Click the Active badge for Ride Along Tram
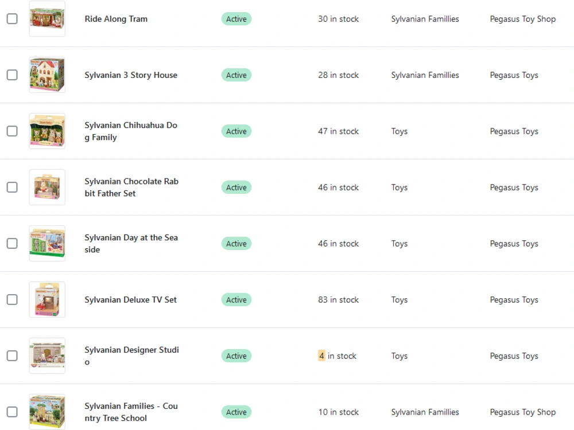The height and width of the screenshot is (430, 574). click(x=236, y=19)
